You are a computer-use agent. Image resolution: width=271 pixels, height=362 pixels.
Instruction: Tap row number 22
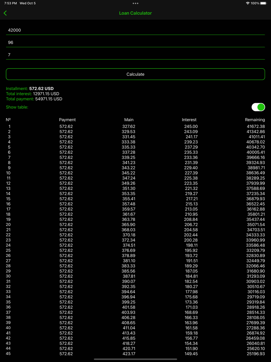8,235
